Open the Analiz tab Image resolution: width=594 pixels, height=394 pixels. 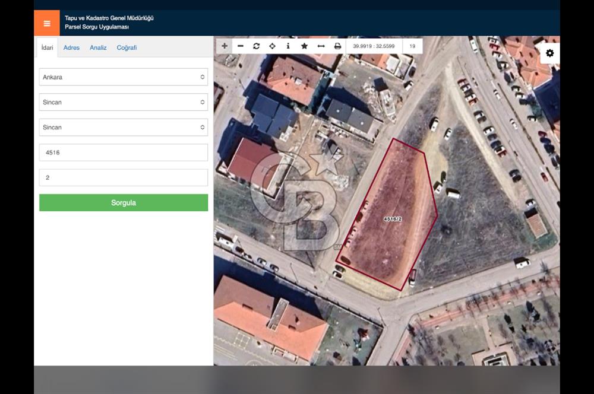coord(98,47)
